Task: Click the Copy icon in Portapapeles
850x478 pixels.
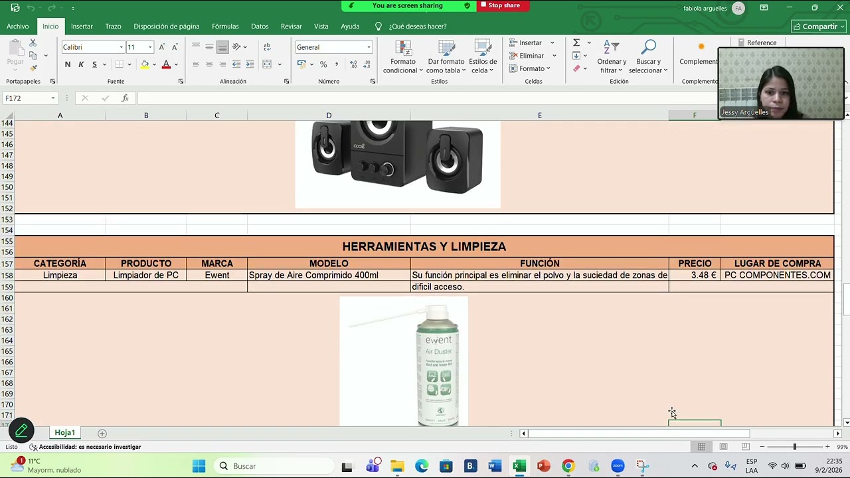Action: pyautogui.click(x=33, y=55)
